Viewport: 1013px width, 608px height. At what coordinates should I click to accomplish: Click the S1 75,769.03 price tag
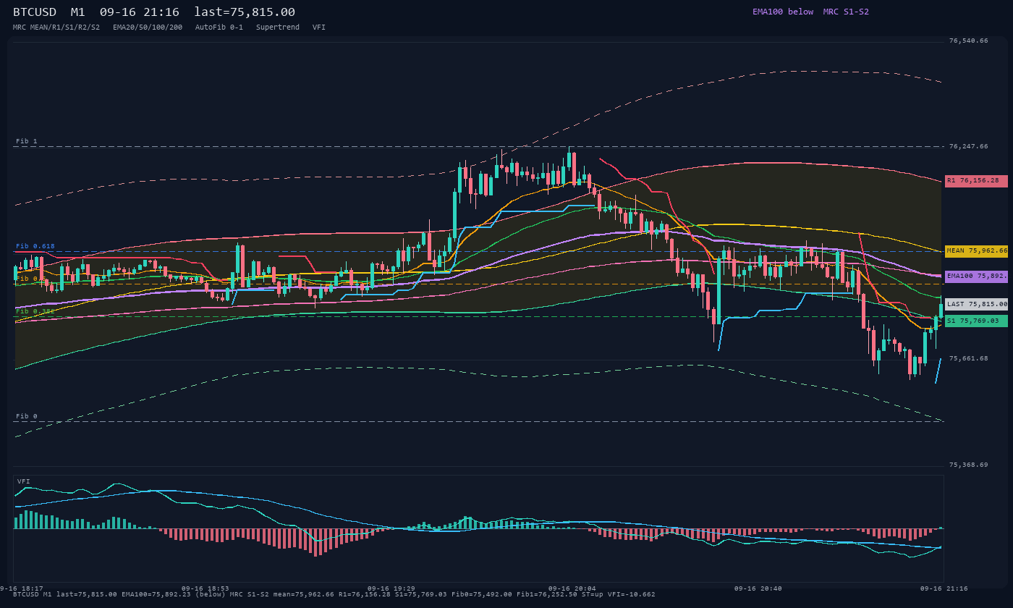pos(976,321)
